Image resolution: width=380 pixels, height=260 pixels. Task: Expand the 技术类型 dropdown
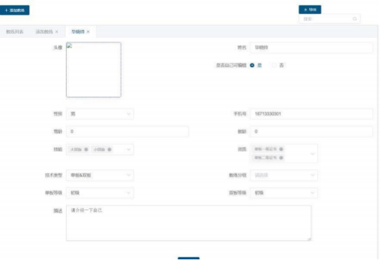click(x=100, y=175)
